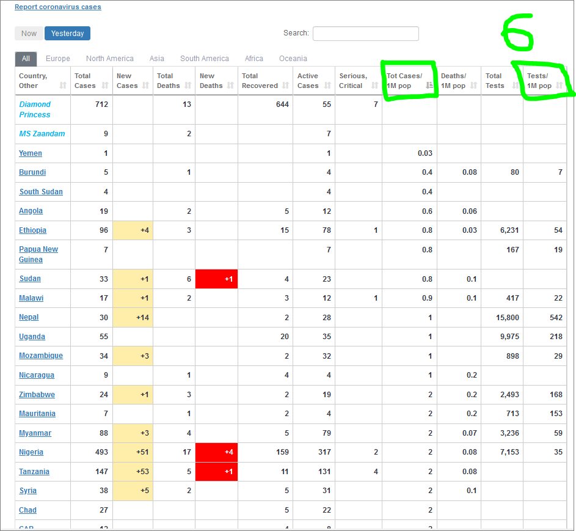This screenshot has height=531, width=576.
Task: Sort by Total Tests column icon
Action: [x=516, y=86]
